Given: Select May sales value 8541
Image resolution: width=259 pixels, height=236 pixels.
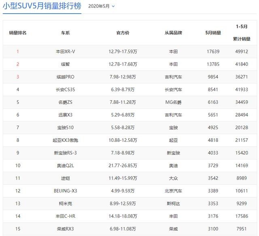Looking at the screenshot, I should [x=213, y=90].
